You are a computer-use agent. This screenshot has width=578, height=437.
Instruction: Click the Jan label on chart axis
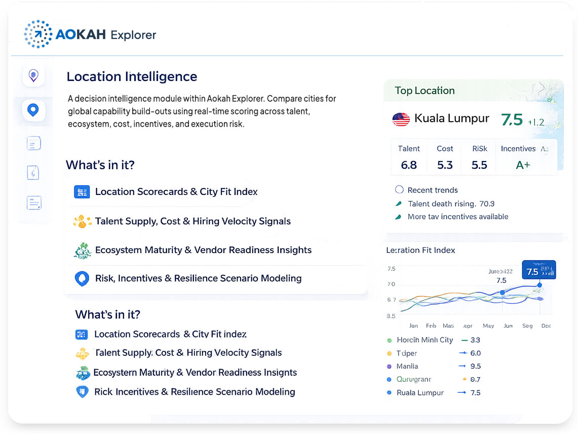coord(413,326)
